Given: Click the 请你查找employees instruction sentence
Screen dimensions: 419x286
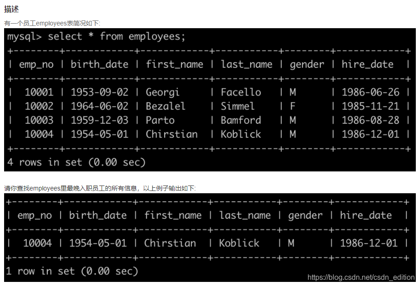Looking at the screenshot, I should pos(100,188).
